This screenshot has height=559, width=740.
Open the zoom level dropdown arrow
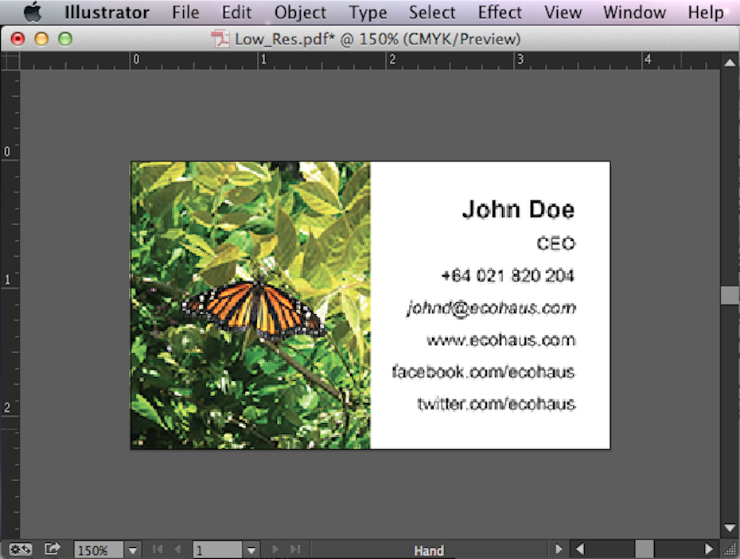[x=133, y=549]
